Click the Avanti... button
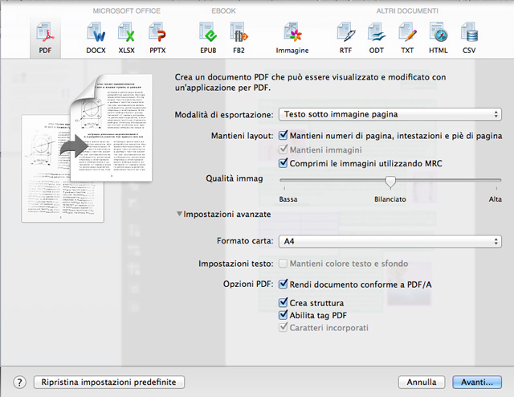The width and height of the screenshot is (514, 397). tap(477, 383)
